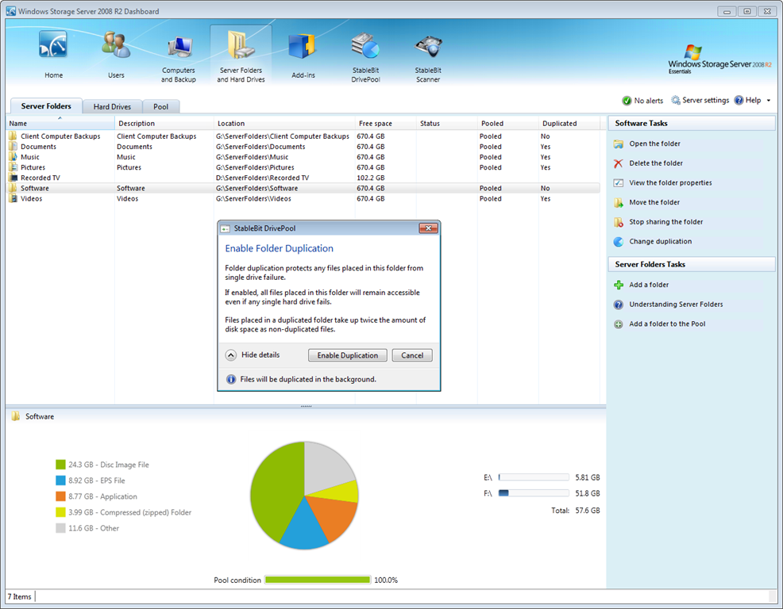Screen dimensions: 783x609
Task: Click Add a folder to the Pool link
Action: (667, 324)
